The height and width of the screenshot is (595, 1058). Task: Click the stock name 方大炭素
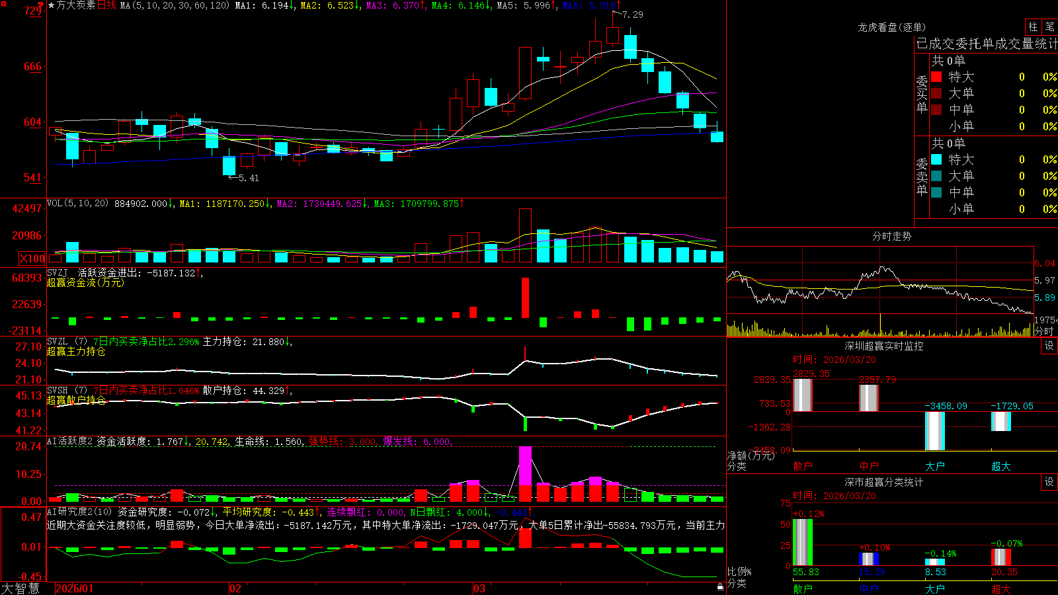click(76, 5)
